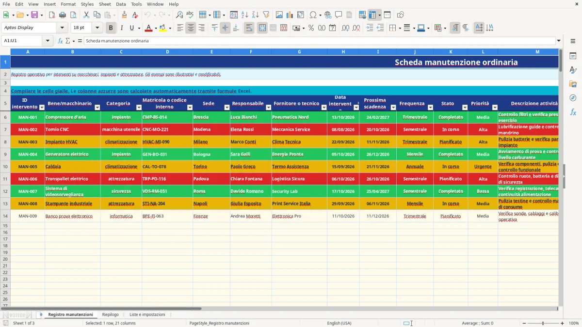Open the Function Wizard fx icon
The height and width of the screenshot is (327, 582).
pos(61,41)
